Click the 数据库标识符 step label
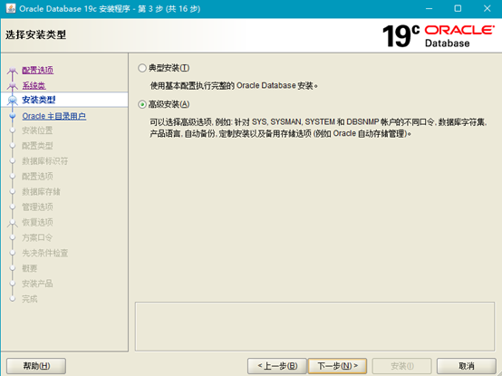The width and height of the screenshot is (502, 376). tap(44, 161)
